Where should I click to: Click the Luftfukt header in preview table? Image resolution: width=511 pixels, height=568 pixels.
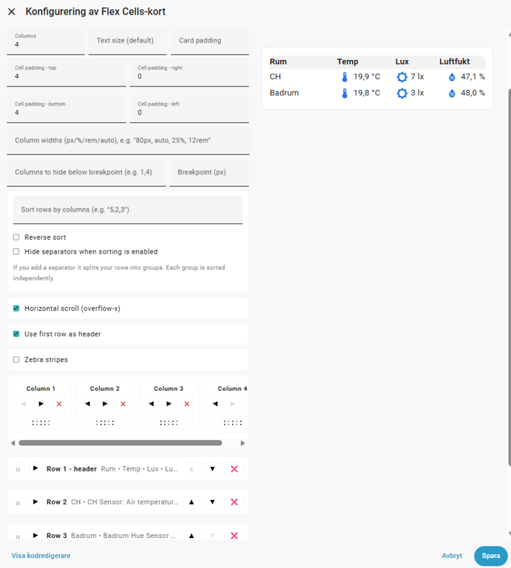click(x=454, y=61)
